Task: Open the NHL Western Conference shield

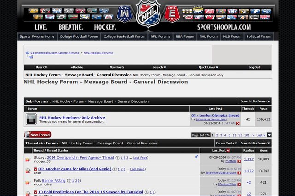Action: point(124,14)
